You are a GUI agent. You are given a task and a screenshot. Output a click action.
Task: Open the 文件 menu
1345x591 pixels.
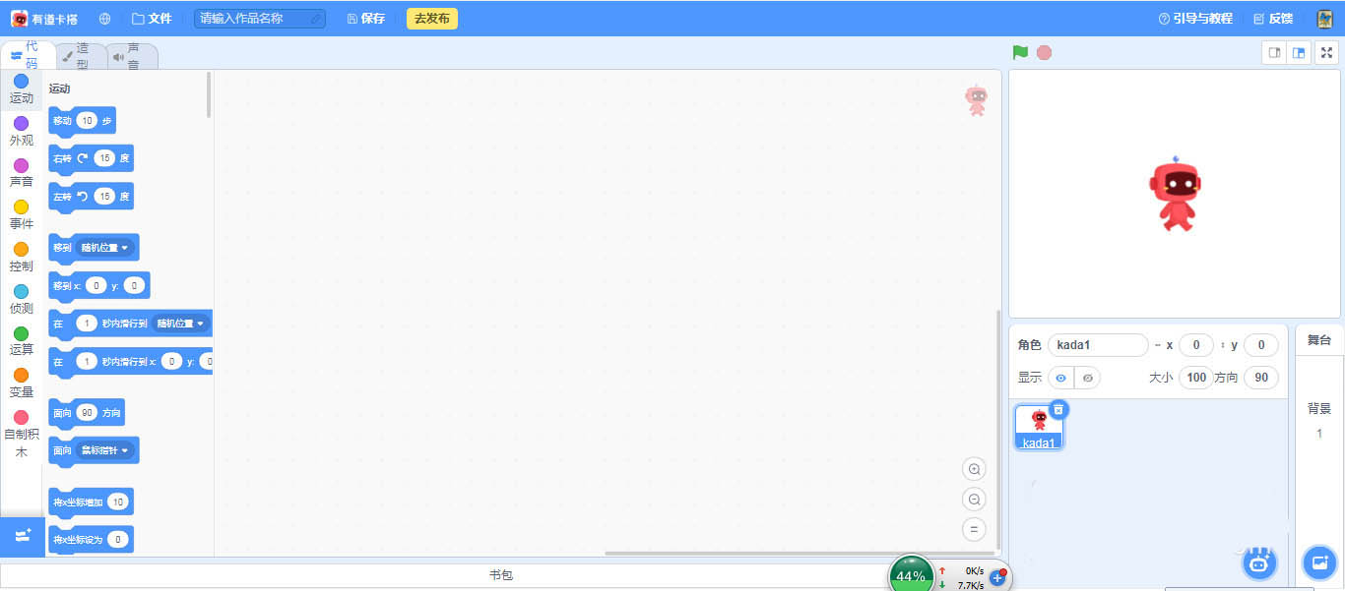click(152, 19)
